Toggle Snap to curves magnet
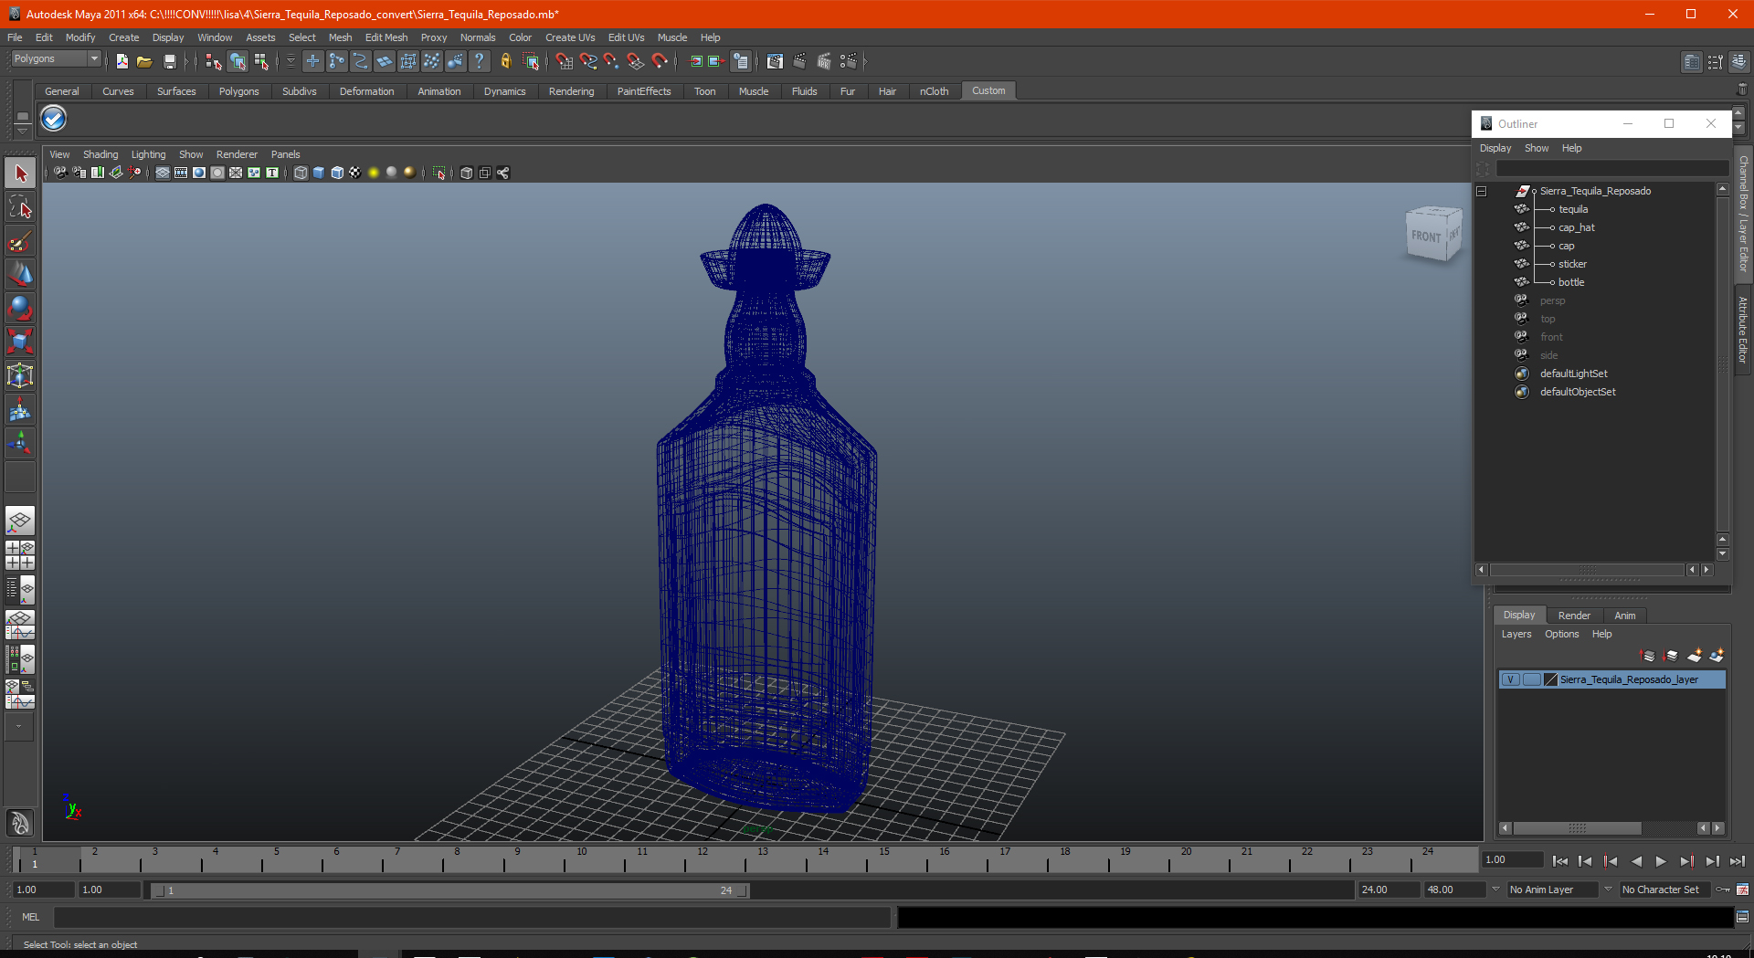The image size is (1754, 958). coord(587,61)
